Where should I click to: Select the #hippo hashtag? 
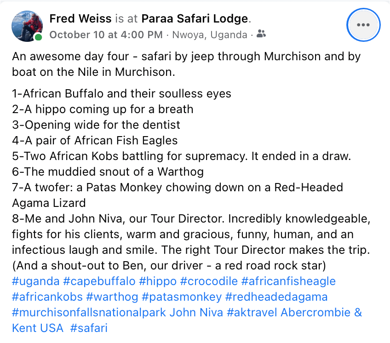pos(157,281)
